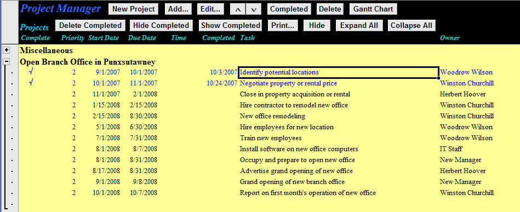
Task: Hide completed tasks
Action: 161,26
